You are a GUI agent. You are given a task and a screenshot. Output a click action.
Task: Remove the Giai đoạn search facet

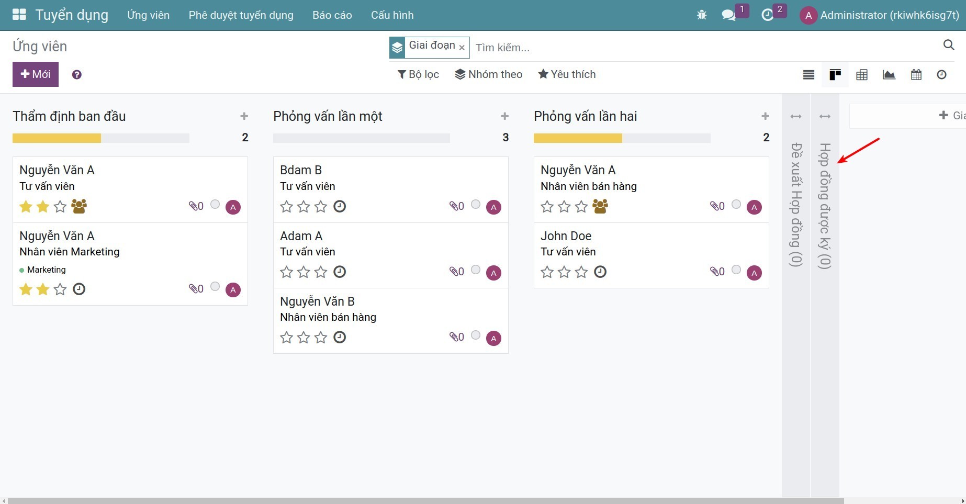[x=462, y=48]
